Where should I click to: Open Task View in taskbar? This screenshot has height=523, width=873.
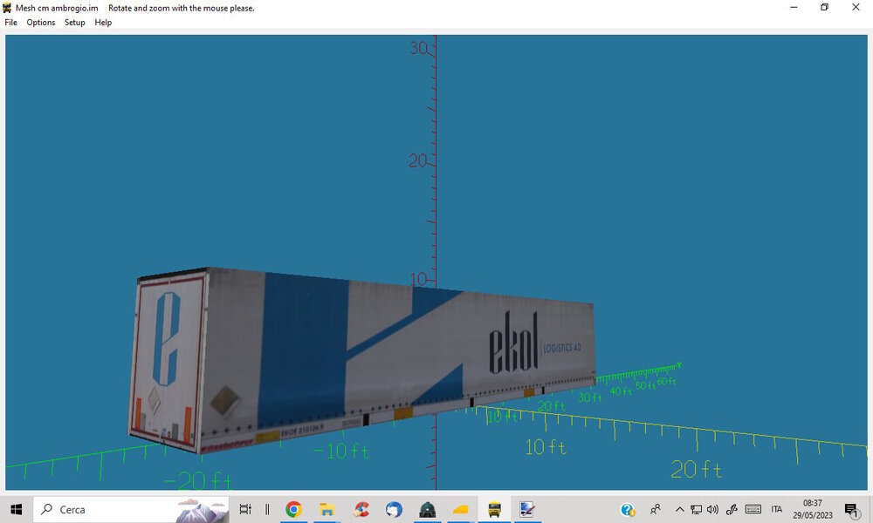coord(245,509)
